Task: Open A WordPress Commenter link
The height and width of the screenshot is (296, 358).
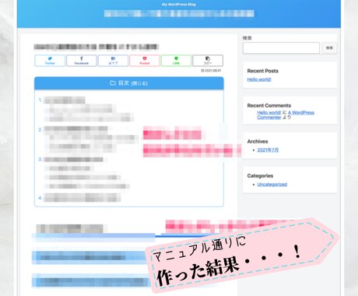Action: pyautogui.click(x=286, y=115)
